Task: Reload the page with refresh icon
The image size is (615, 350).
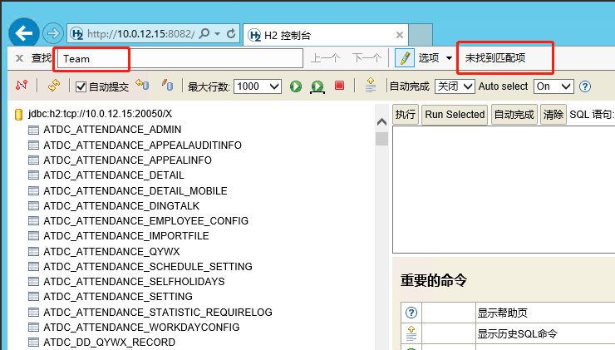Action: click(231, 34)
